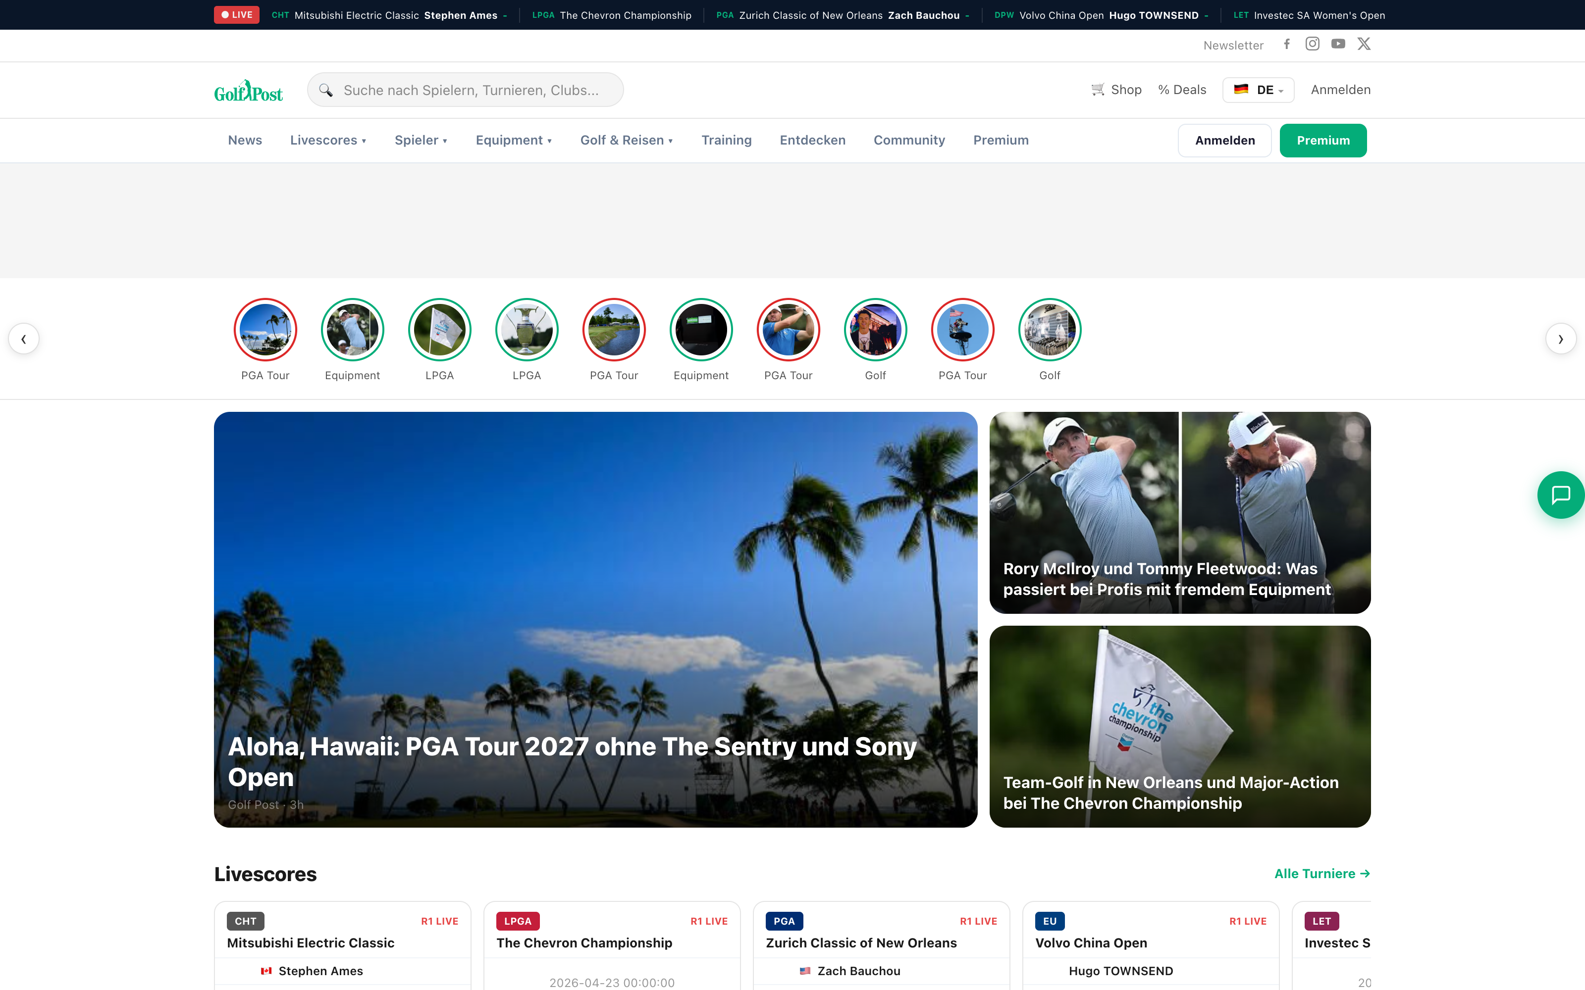Click the outlined Anmelden button
The height and width of the screenshot is (990, 1585).
coord(1225,140)
